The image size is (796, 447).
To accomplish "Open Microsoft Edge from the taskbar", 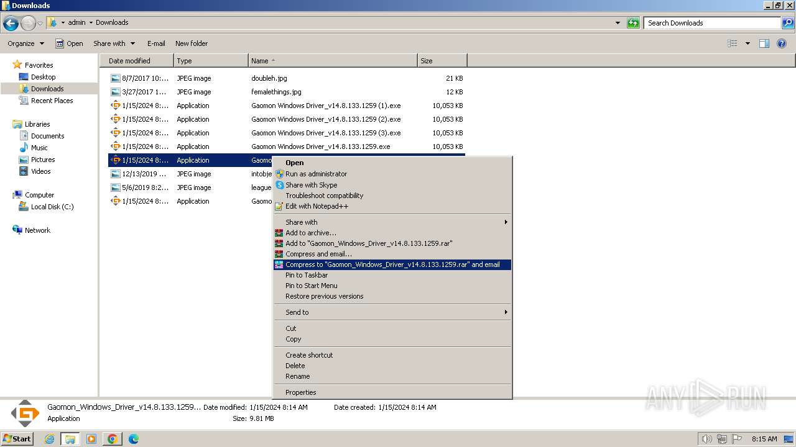I will point(134,439).
